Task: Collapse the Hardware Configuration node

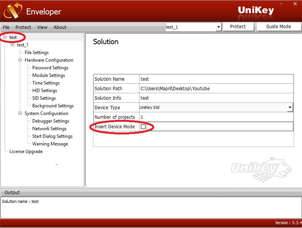Action: tap(20, 60)
